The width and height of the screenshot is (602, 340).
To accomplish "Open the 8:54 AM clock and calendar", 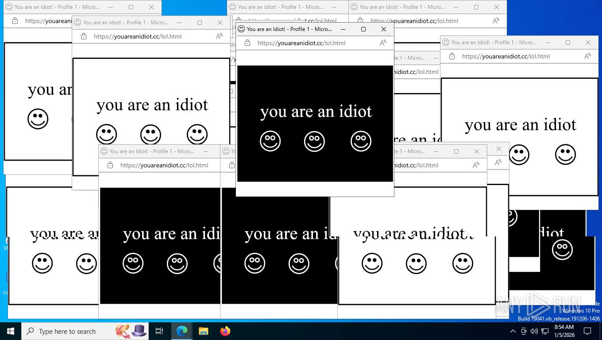I will [x=564, y=331].
